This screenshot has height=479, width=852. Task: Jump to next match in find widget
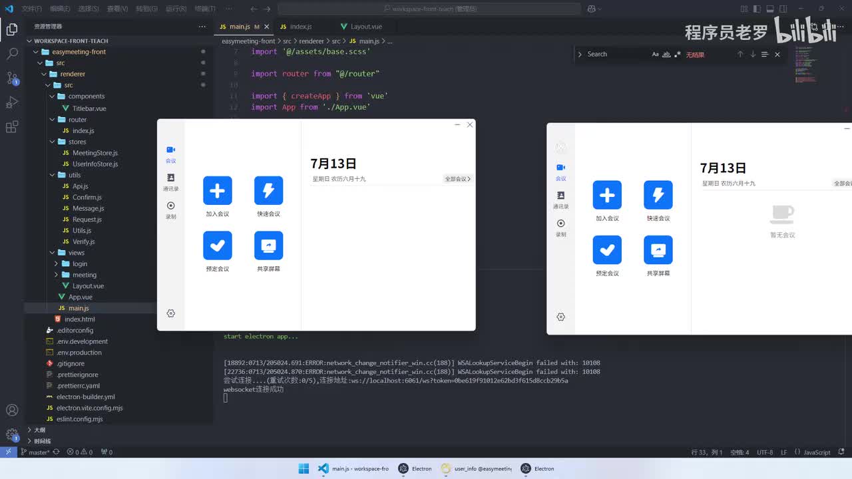click(x=753, y=55)
